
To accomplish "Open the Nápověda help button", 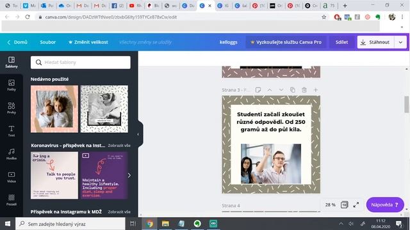I will point(385,205).
